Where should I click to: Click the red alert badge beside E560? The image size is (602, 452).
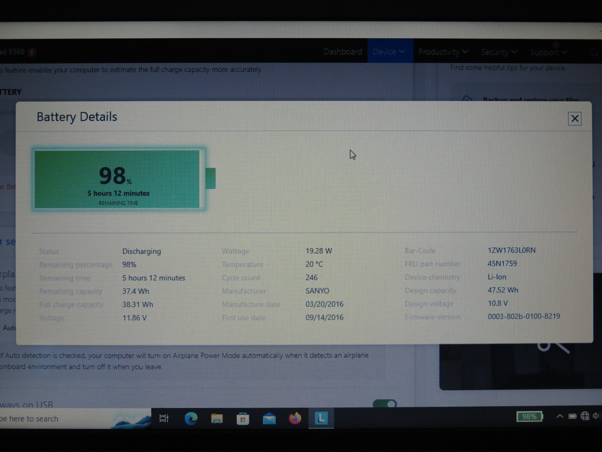coord(32,52)
